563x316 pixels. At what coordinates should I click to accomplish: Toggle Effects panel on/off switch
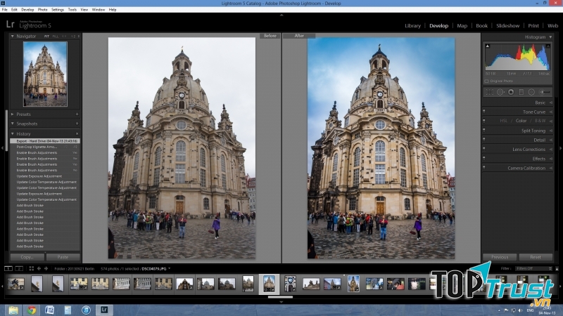(484, 158)
